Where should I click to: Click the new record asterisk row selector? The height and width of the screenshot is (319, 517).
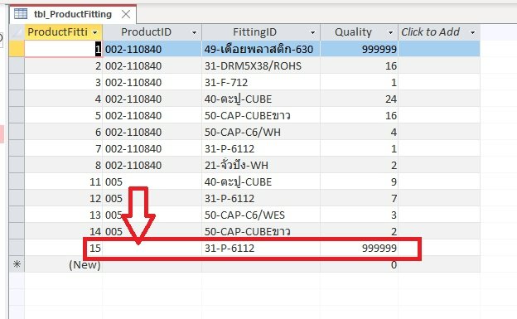point(17,264)
